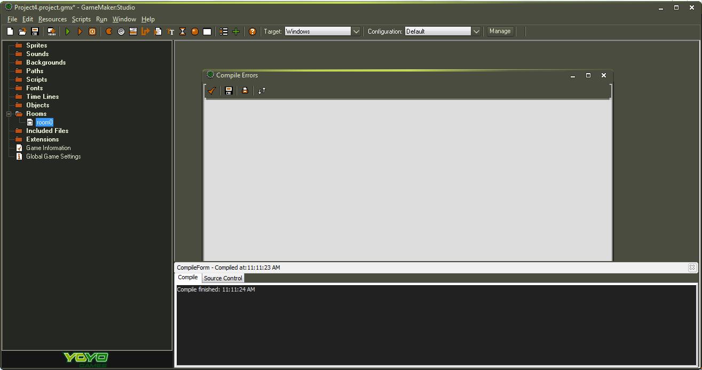Open Global Game Settings

[53, 156]
